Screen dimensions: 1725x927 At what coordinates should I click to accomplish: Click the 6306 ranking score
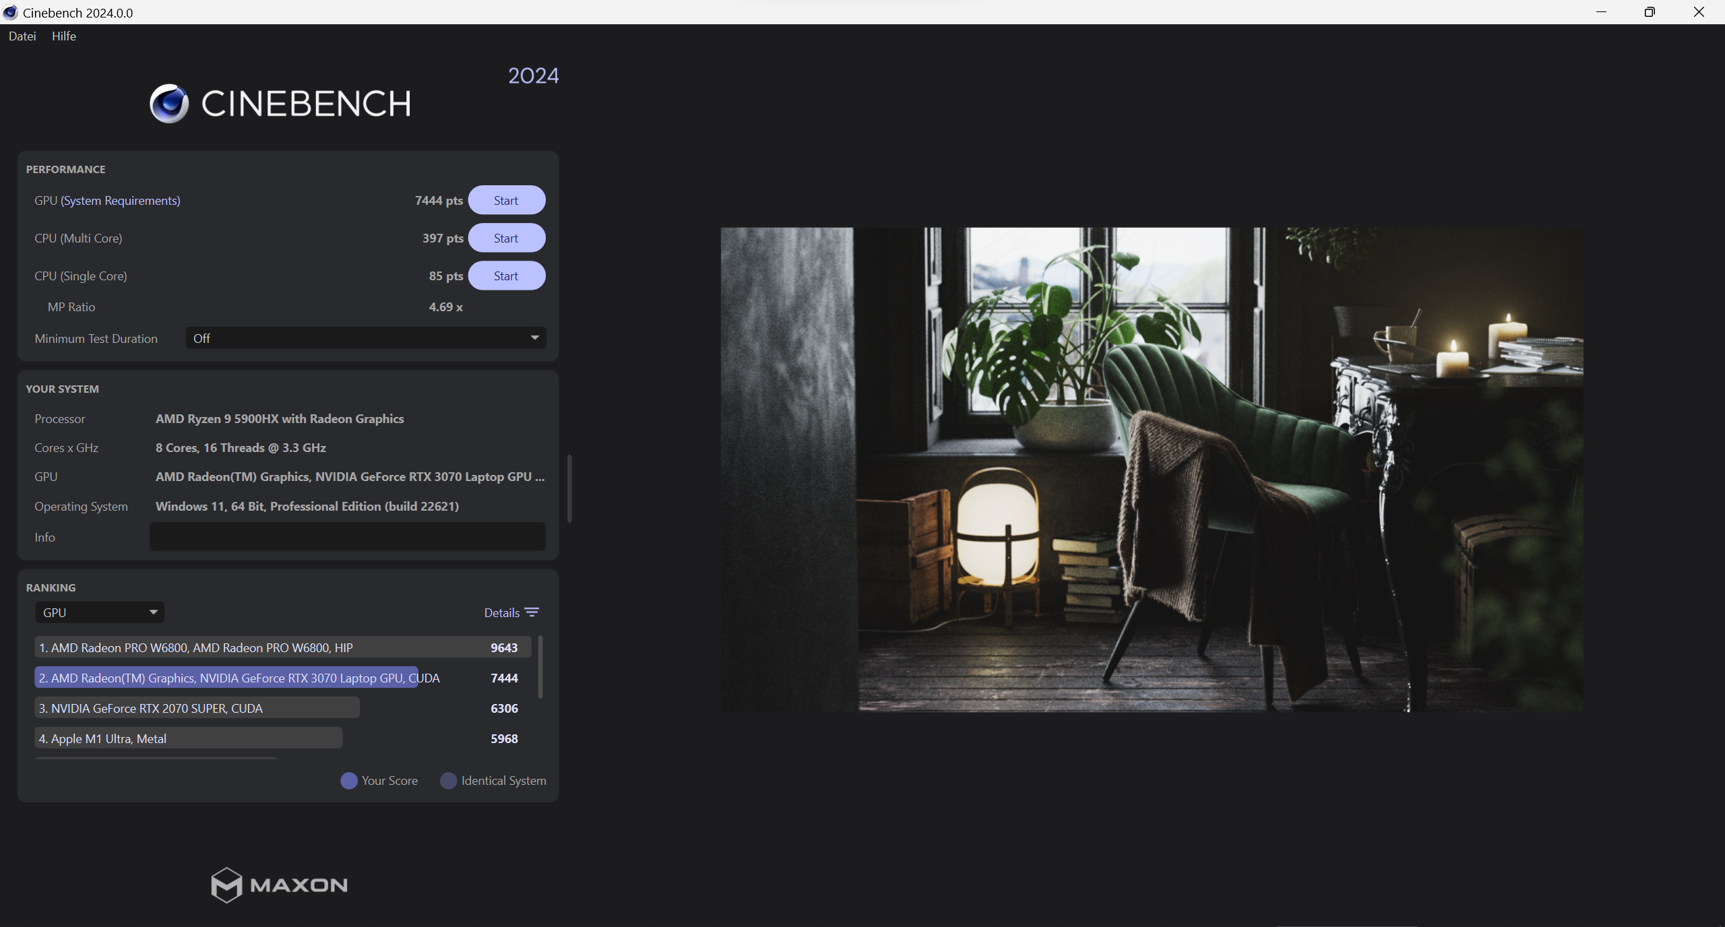(504, 708)
